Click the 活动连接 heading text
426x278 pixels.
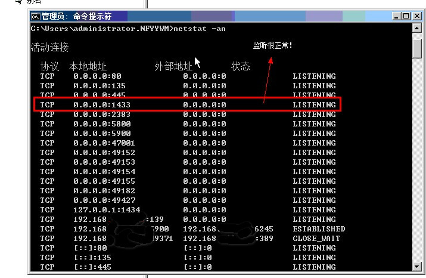49,47
